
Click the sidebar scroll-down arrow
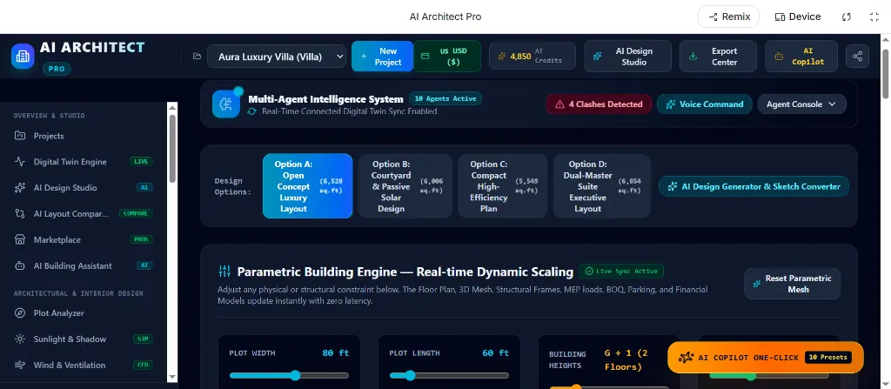click(172, 377)
